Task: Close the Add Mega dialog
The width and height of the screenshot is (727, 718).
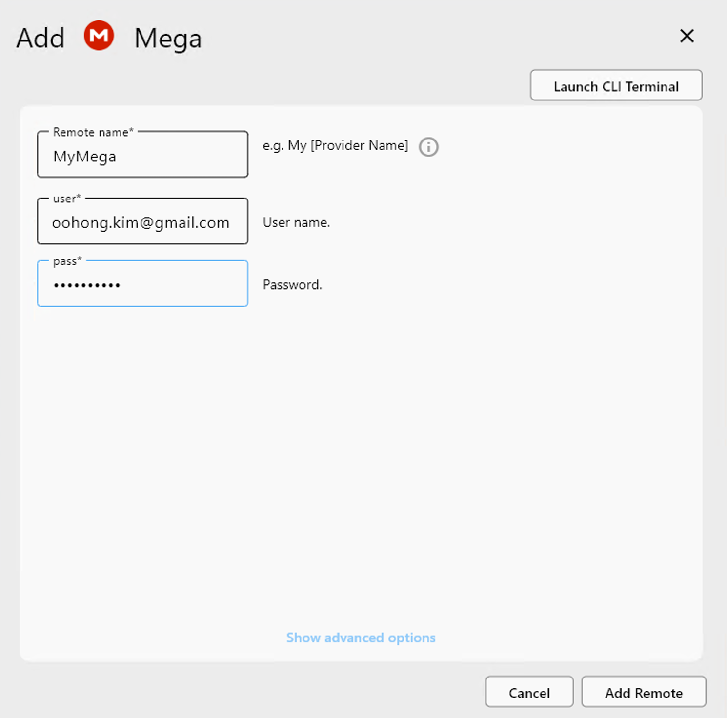Action: 687,36
